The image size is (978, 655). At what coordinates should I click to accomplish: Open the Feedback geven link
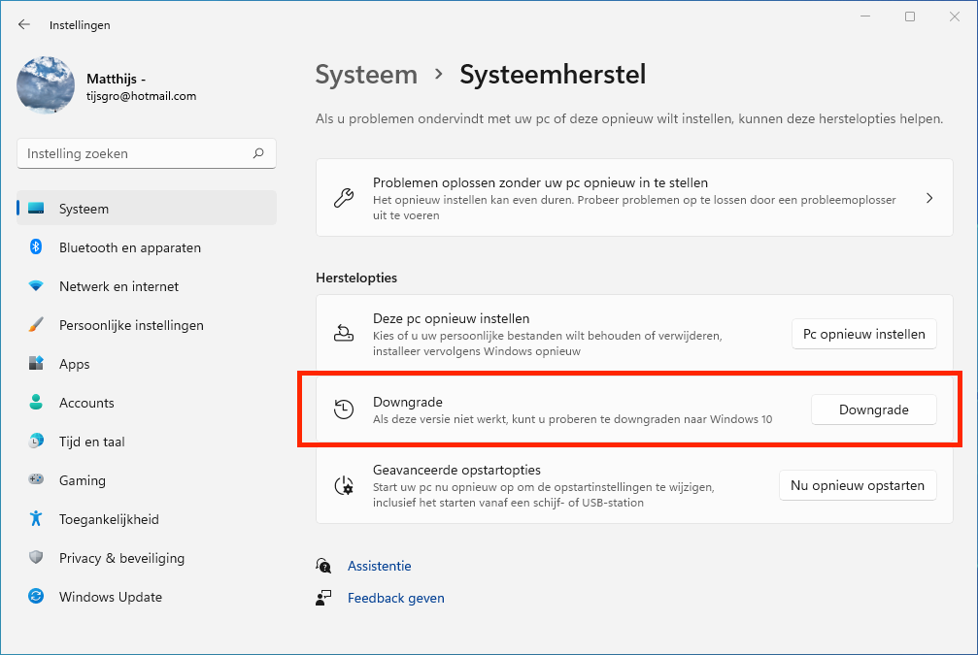(395, 598)
